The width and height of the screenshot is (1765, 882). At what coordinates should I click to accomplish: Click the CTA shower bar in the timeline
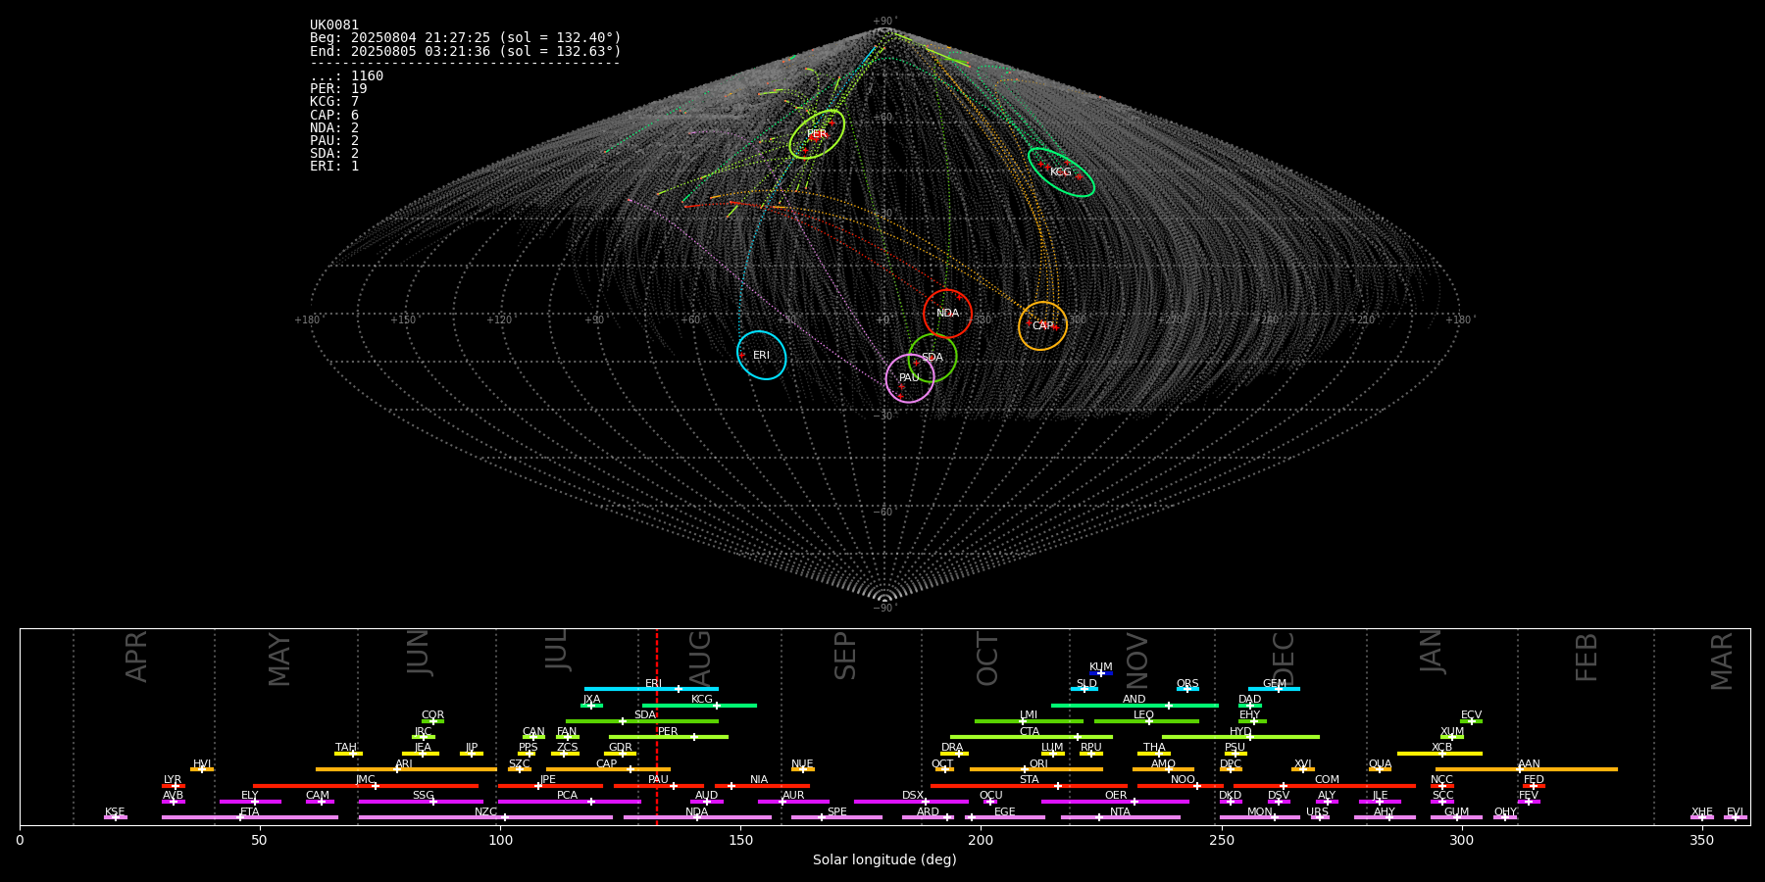1032,737
